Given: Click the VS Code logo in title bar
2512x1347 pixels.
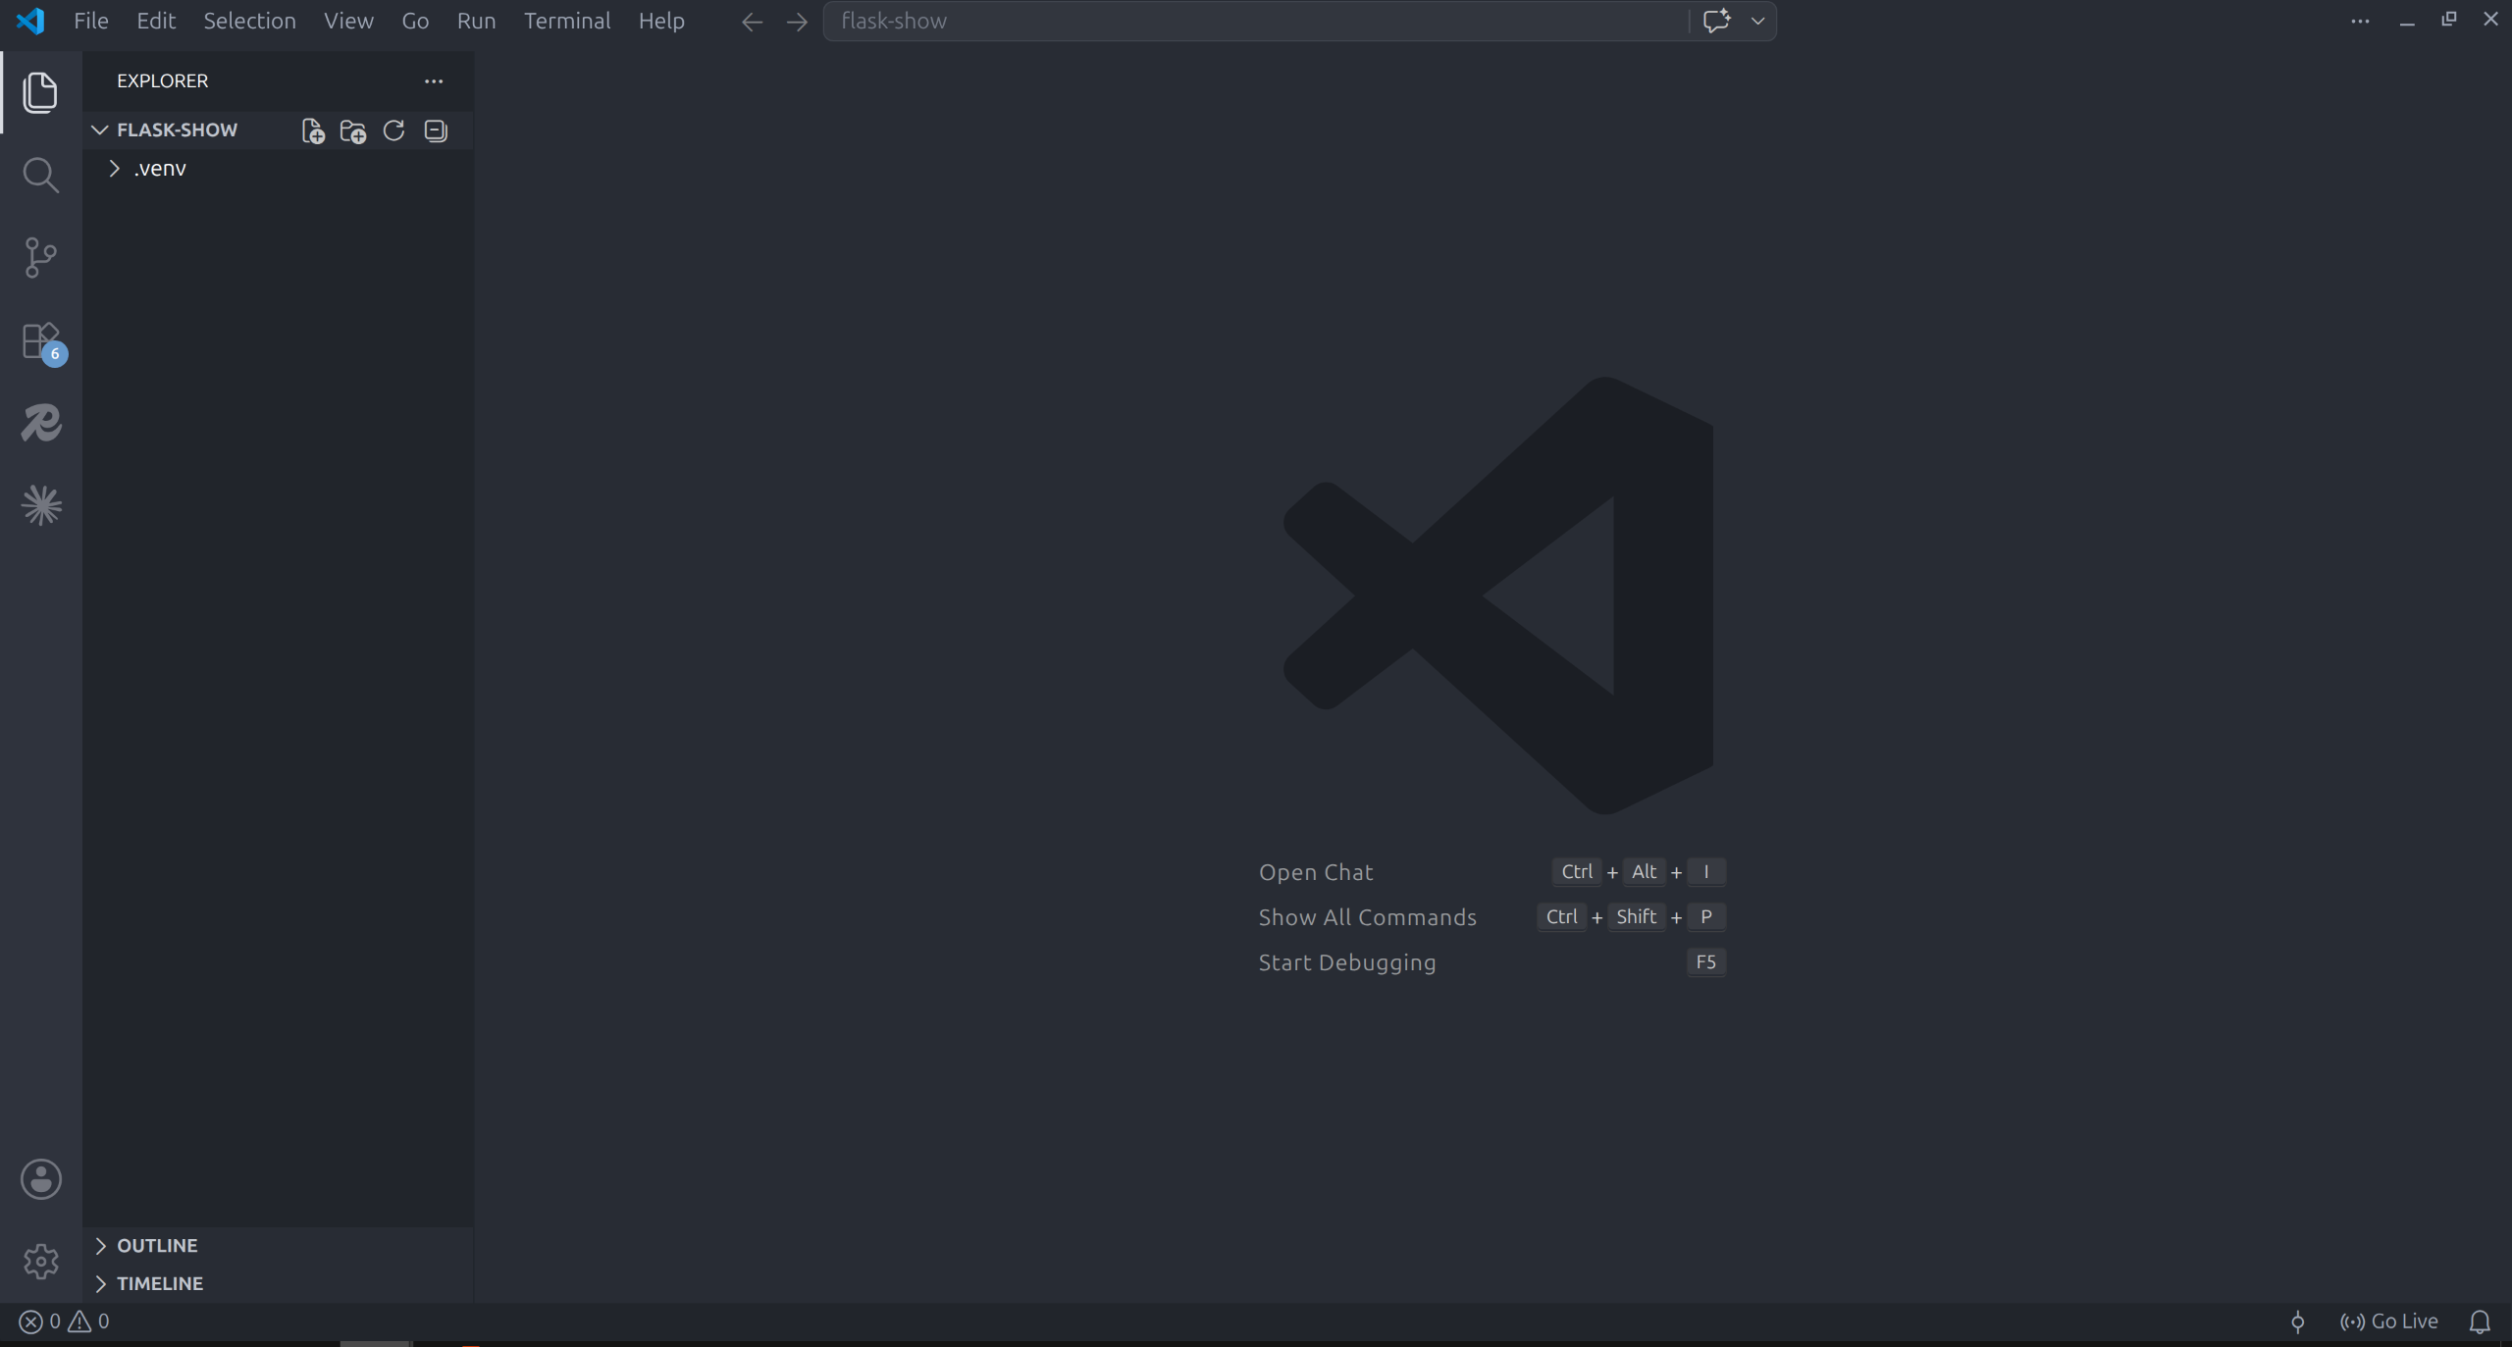Looking at the screenshot, I should coord(30,21).
